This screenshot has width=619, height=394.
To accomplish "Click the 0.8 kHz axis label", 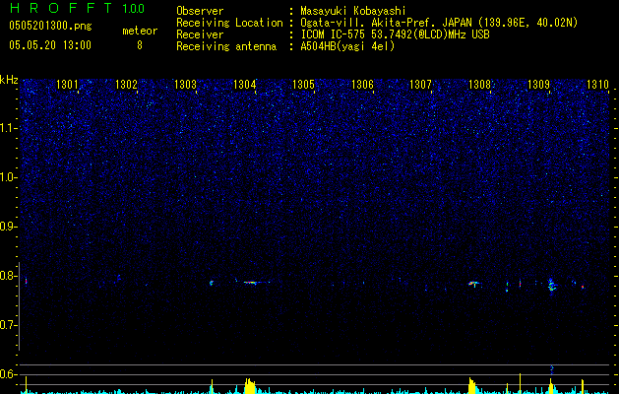I will click(9, 276).
